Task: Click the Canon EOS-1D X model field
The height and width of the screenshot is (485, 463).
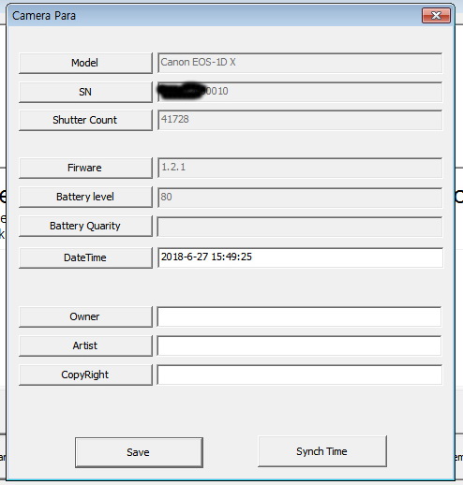Action: (x=300, y=63)
